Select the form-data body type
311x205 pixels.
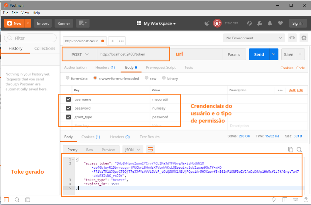pos(68,78)
